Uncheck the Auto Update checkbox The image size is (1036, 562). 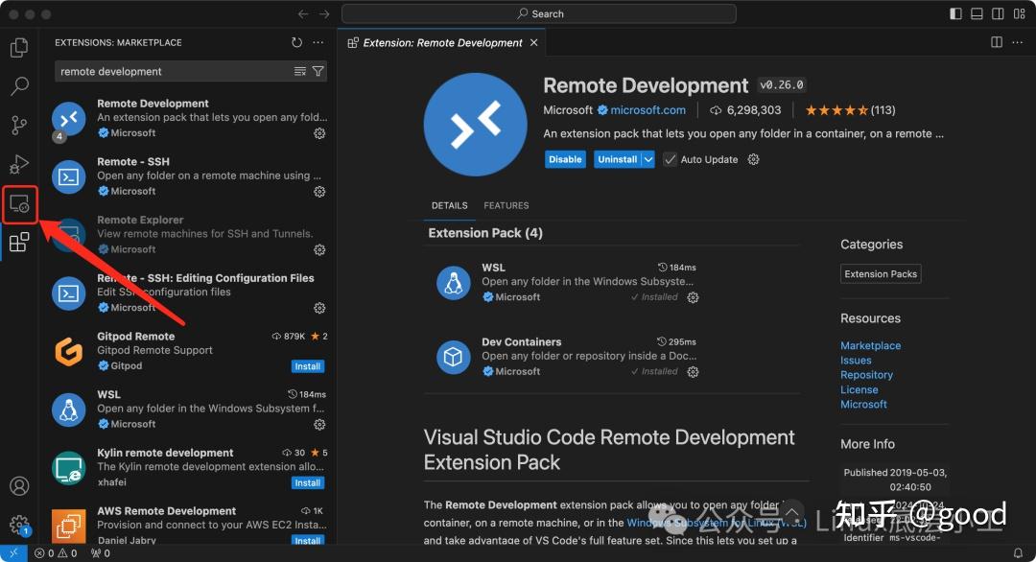coord(669,159)
